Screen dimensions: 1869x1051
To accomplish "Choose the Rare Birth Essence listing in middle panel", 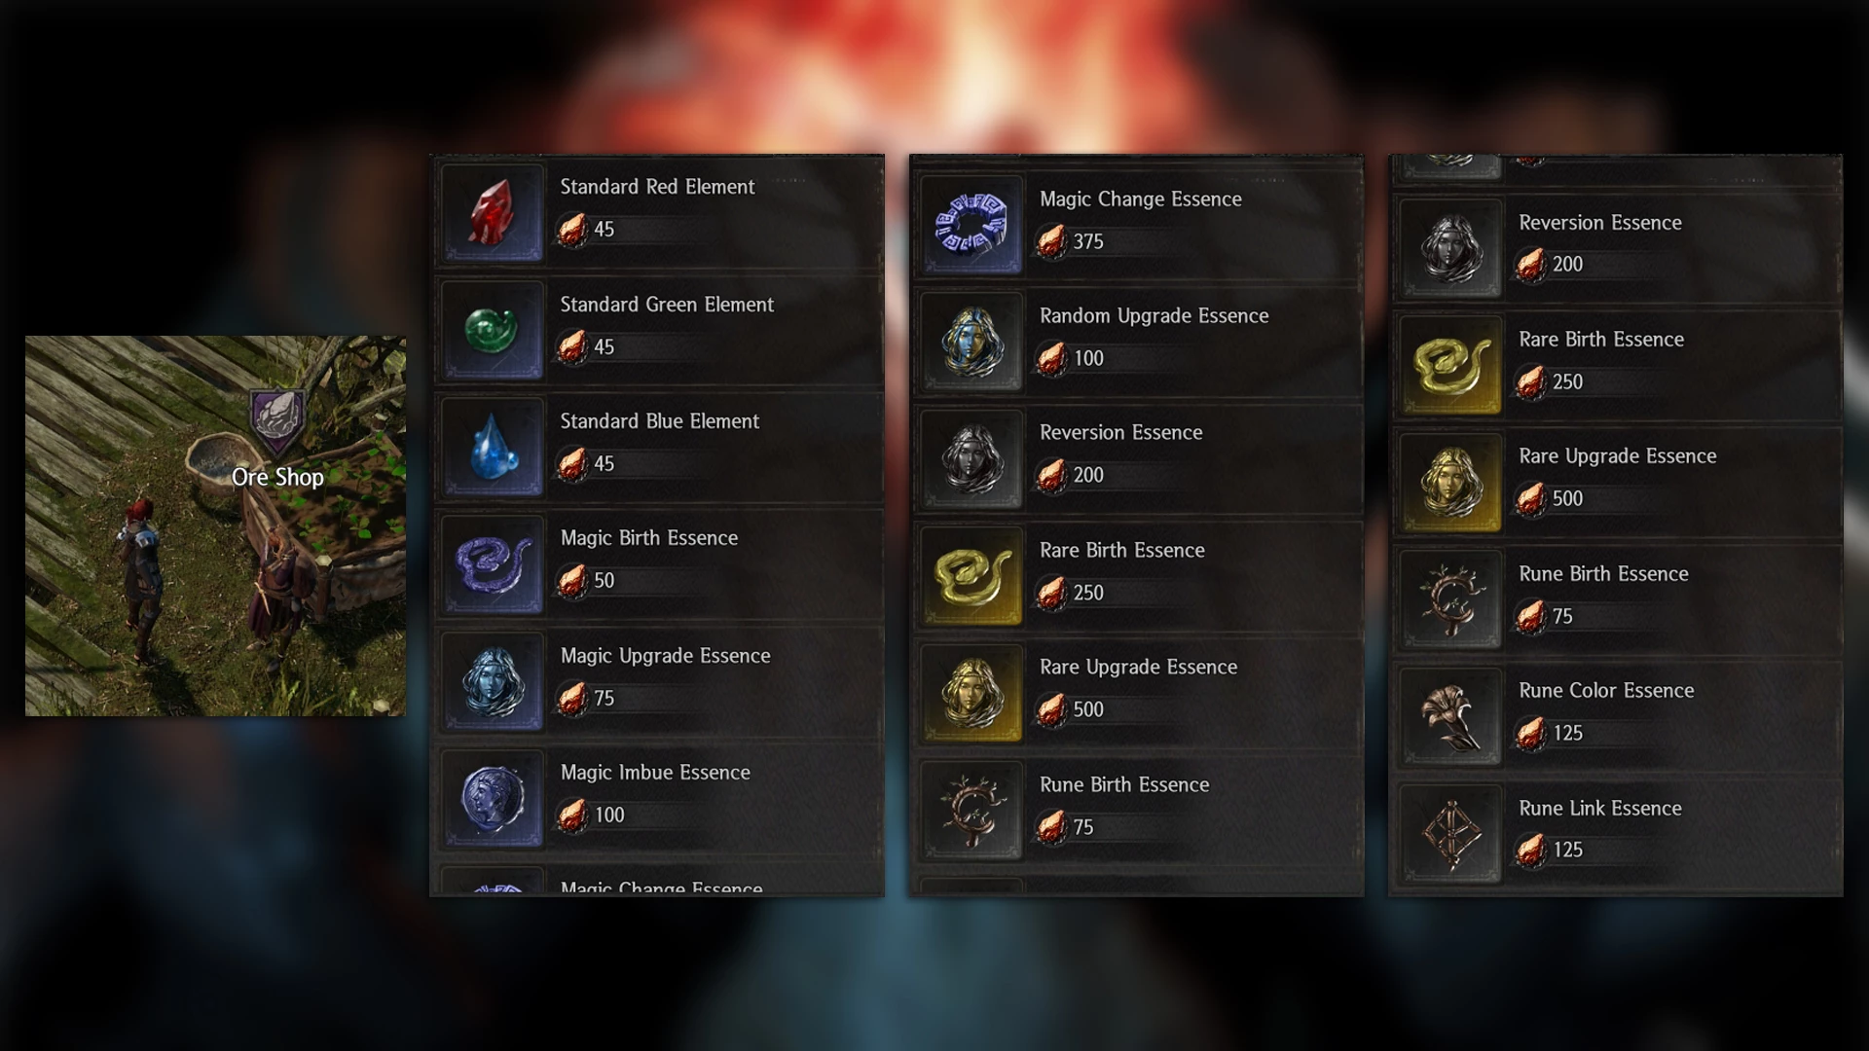I will (1136, 574).
